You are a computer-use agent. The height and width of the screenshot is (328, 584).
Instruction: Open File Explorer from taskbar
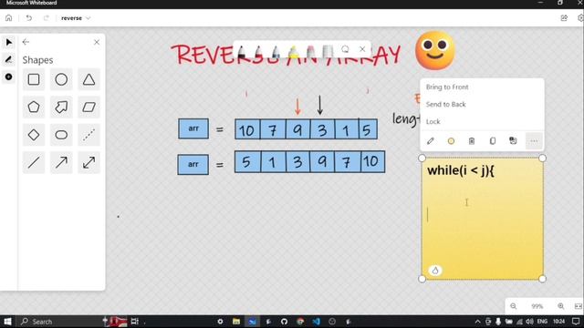point(236,322)
